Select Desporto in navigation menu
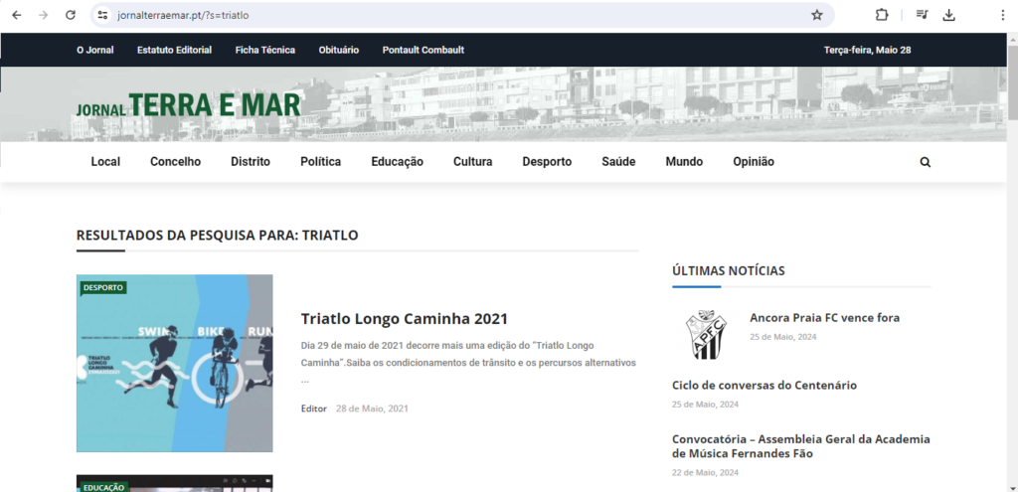Screen dimensions: 1018x492 [x=548, y=162]
